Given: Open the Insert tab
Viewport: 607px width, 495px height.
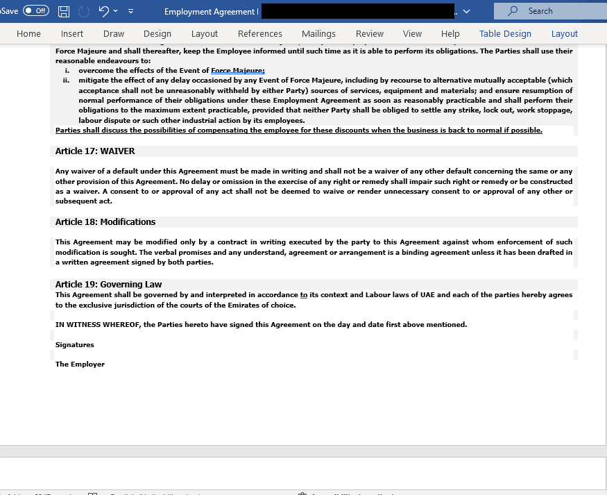Looking at the screenshot, I should pyautogui.click(x=72, y=34).
